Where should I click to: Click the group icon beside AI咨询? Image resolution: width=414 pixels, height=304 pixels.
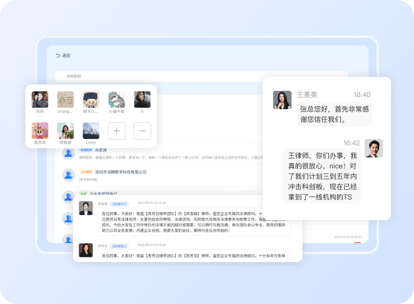(68, 153)
